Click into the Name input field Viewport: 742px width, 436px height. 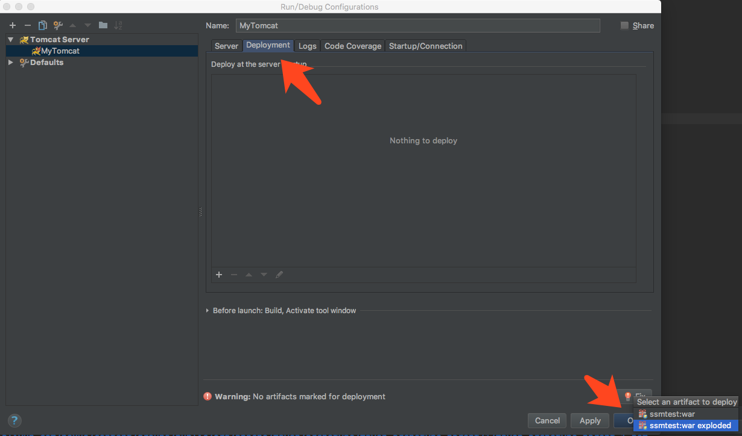coord(417,25)
